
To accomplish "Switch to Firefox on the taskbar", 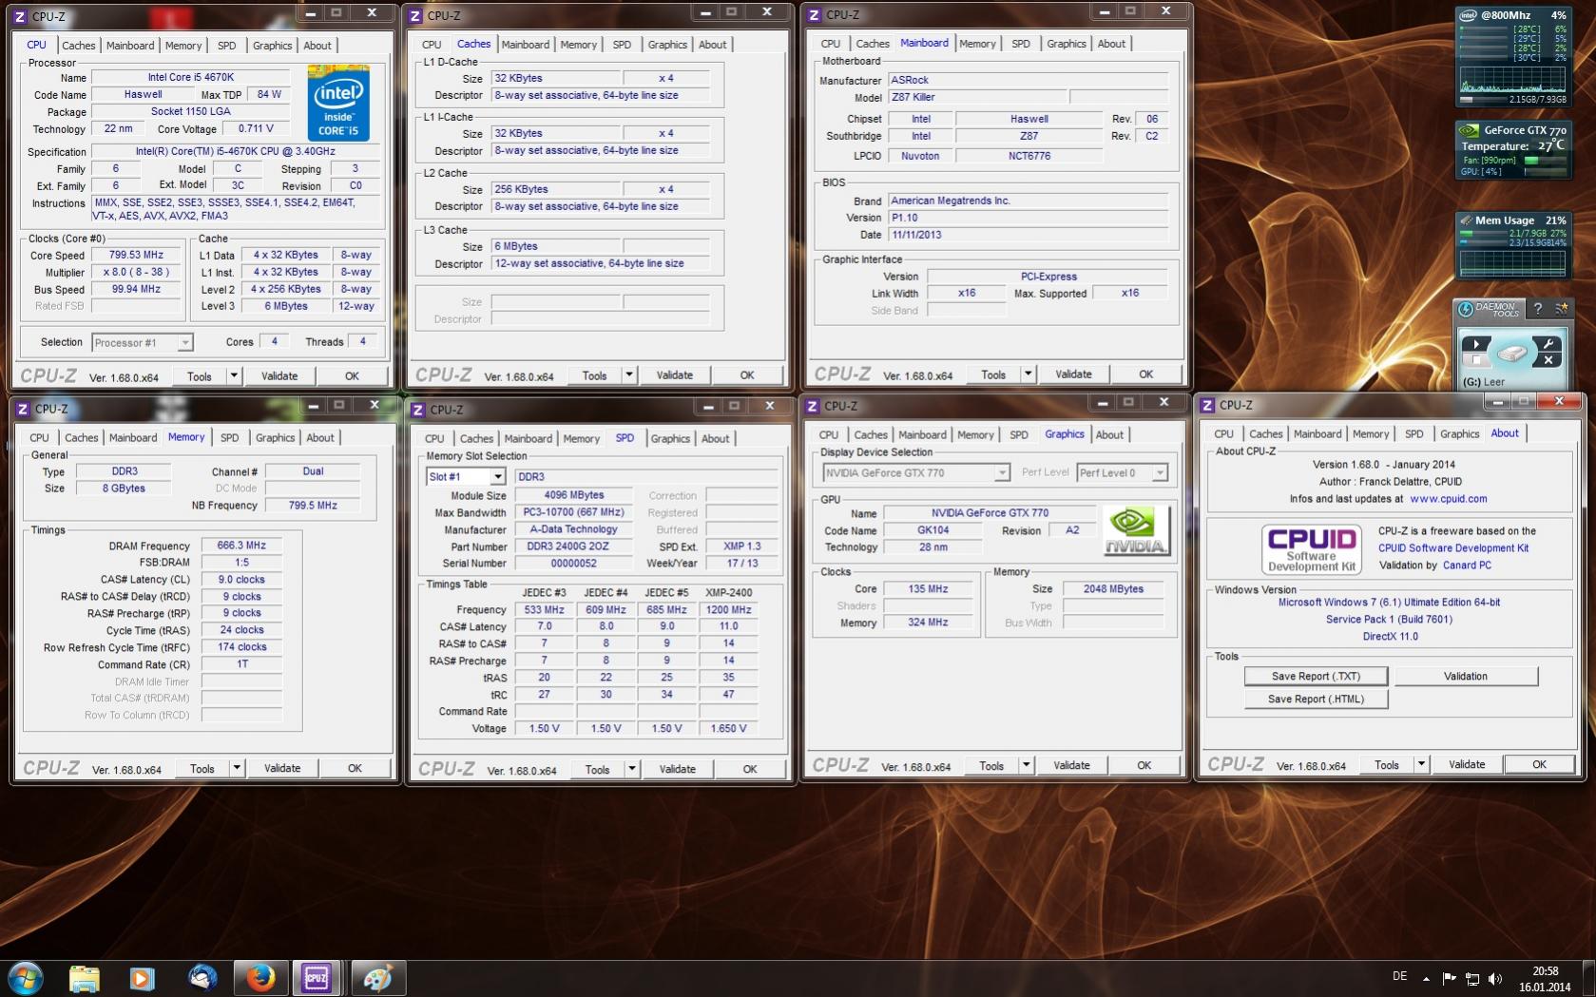I will click(260, 978).
